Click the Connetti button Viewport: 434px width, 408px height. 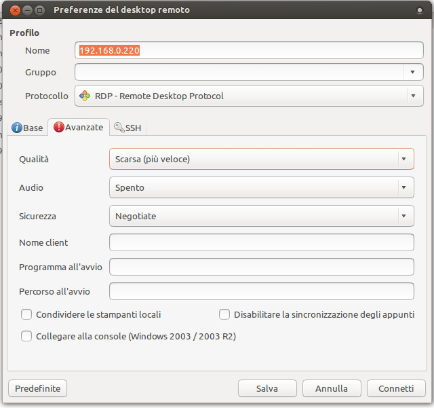tap(396, 388)
